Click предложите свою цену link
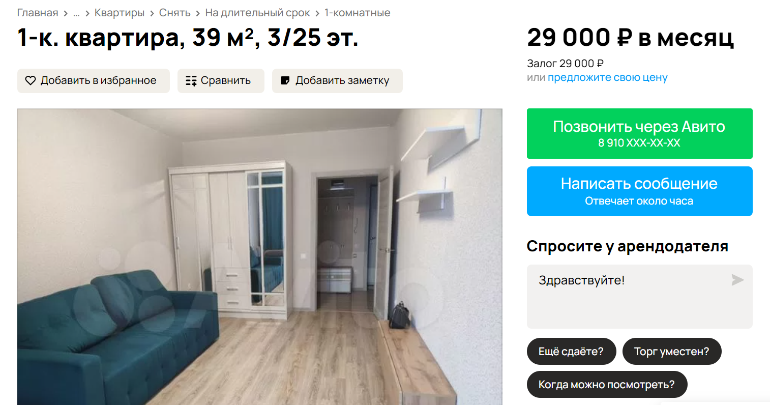The width and height of the screenshot is (770, 405). 608,77
